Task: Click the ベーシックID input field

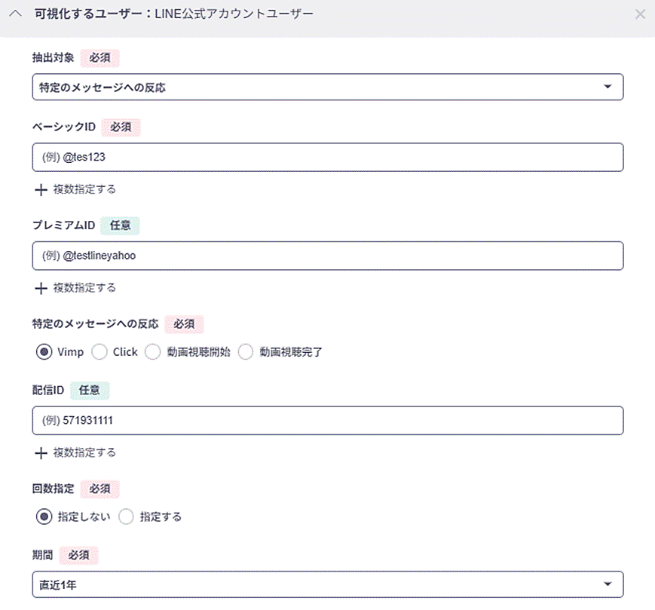Action: [327, 157]
